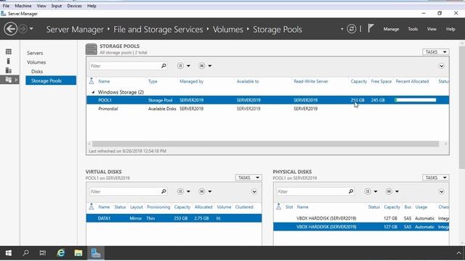The height and width of the screenshot is (261, 465).
Task: Open the Help menu in Server Manager header
Action: (x=450, y=29)
